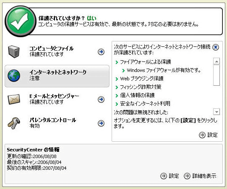Click the scrollbar down arrow in service list

pos(217,112)
